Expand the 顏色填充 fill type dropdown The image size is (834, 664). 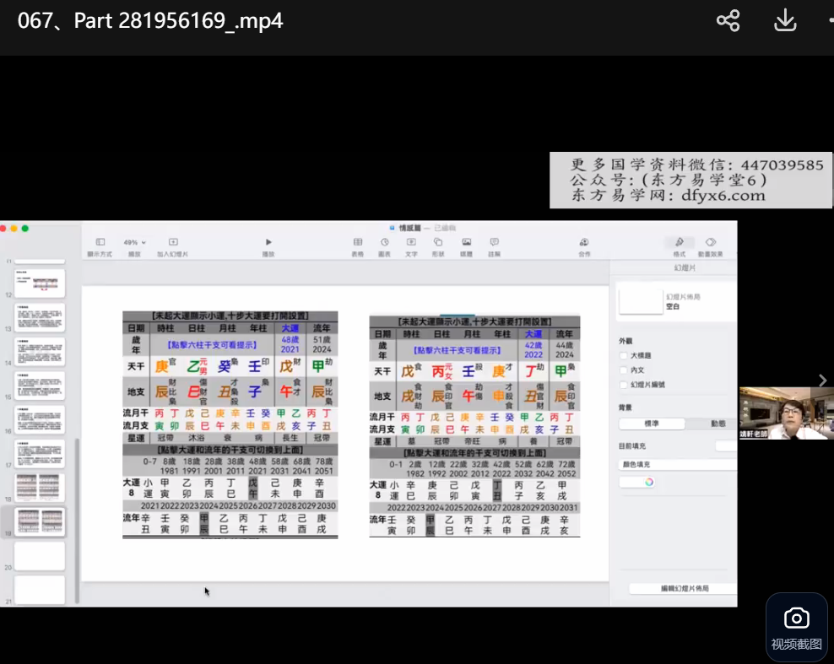(675, 464)
